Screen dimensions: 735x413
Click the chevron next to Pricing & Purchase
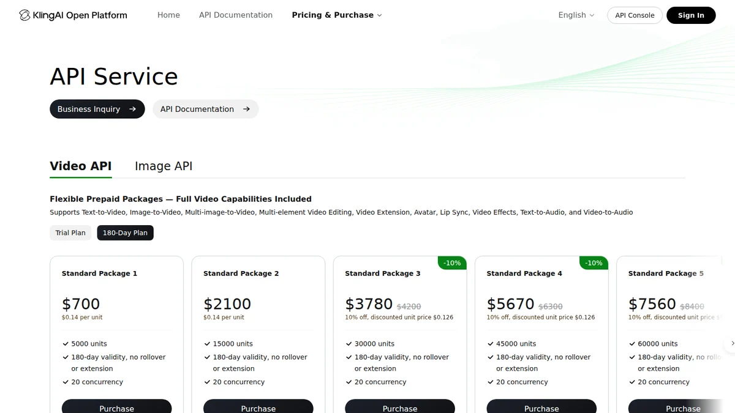[379, 15]
